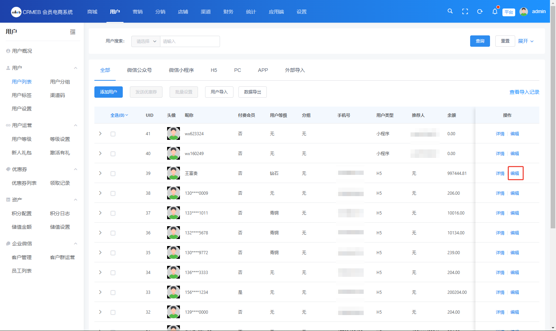556x331 pixels.
Task: Click the refresh page icon
Action: [480, 12]
